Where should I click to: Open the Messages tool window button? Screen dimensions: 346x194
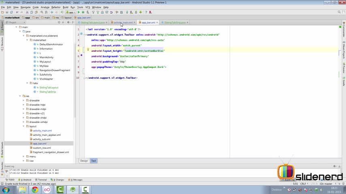[x=75, y=180]
